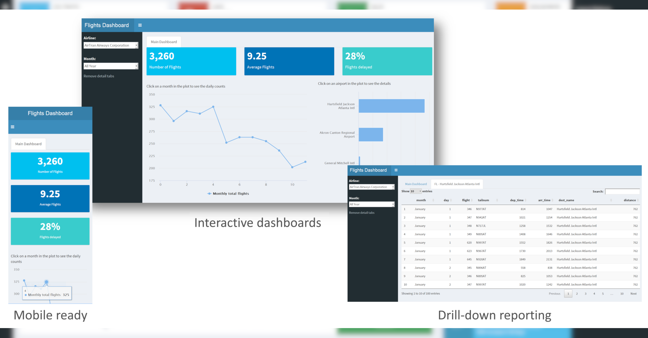This screenshot has height=338, width=648.
Task: Open the navigation menu on the mobile dashboard
Action: coord(12,127)
